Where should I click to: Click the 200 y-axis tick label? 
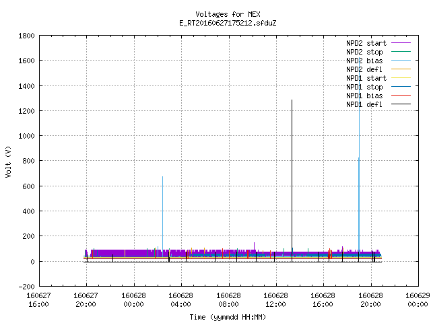pyautogui.click(x=28, y=236)
